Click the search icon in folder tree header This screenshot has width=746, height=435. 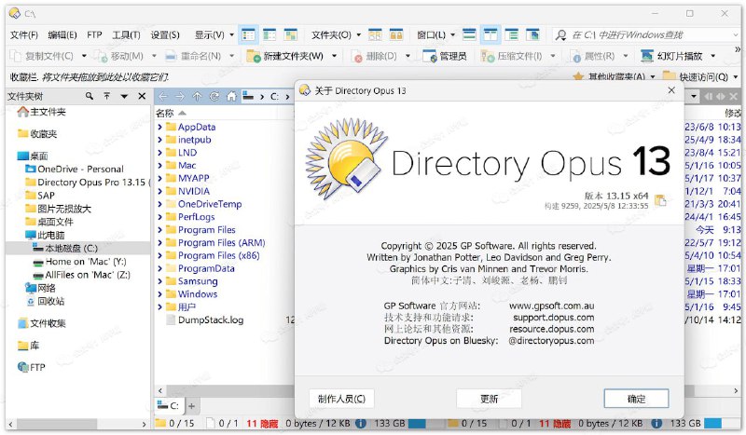pos(90,96)
